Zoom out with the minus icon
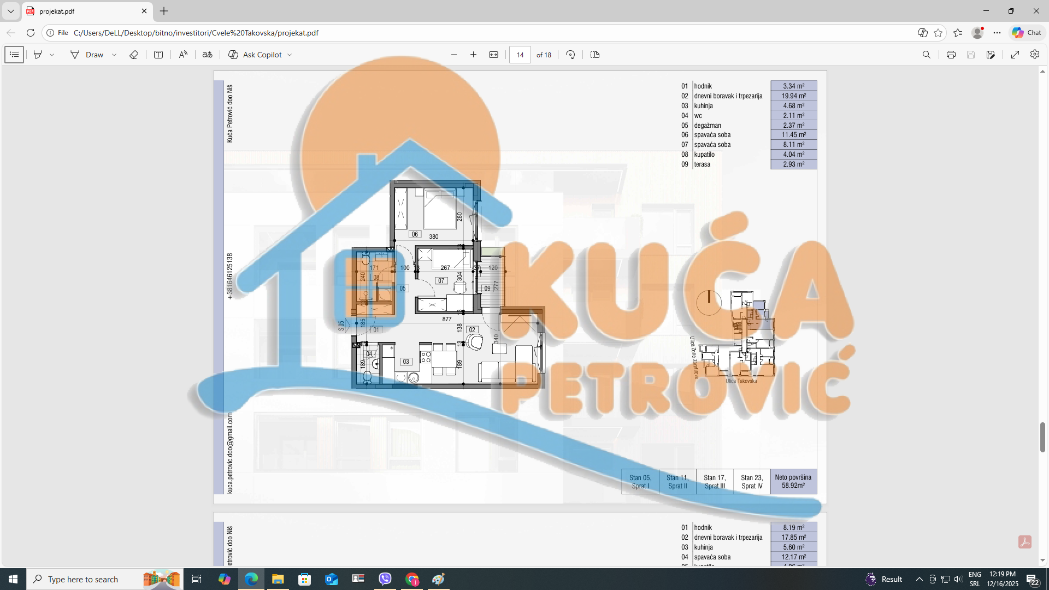The image size is (1049, 590). pos(453,55)
